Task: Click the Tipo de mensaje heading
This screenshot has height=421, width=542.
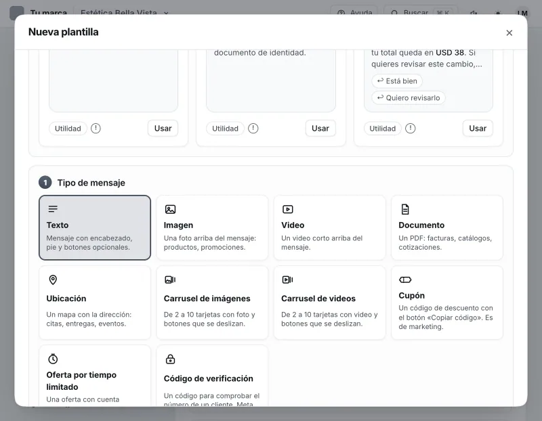Action: 91,183
